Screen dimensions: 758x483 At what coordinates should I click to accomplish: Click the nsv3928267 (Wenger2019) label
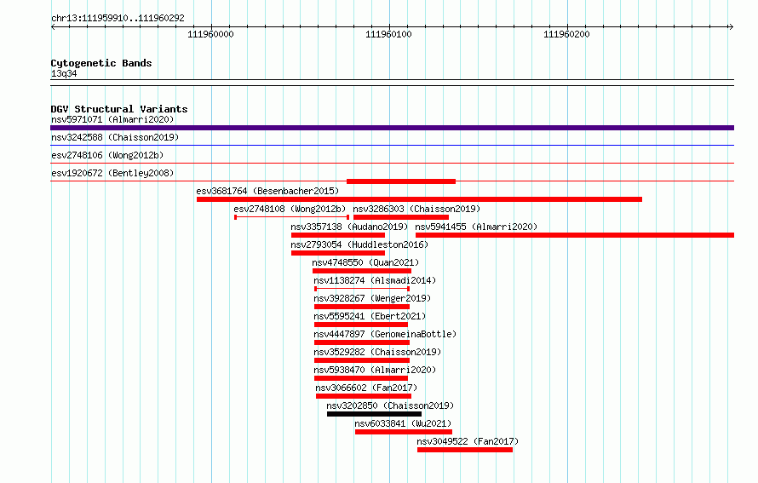[372, 298]
